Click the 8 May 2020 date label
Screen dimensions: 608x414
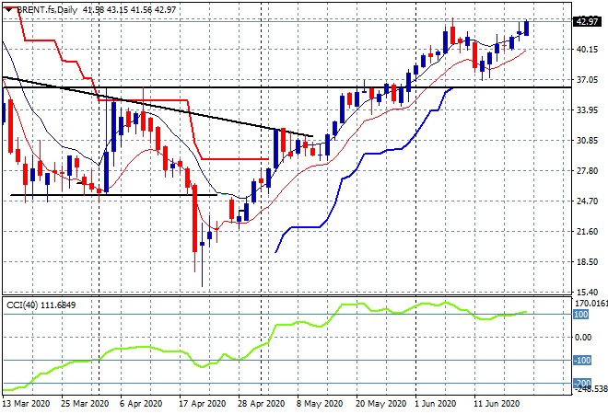click(320, 404)
